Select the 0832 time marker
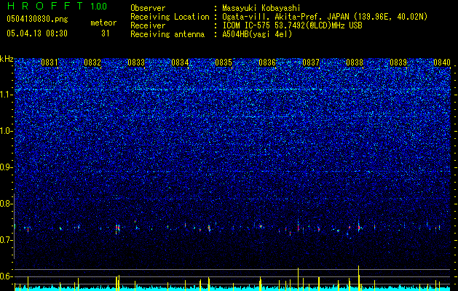This screenshot has width=458, height=291. coord(92,63)
